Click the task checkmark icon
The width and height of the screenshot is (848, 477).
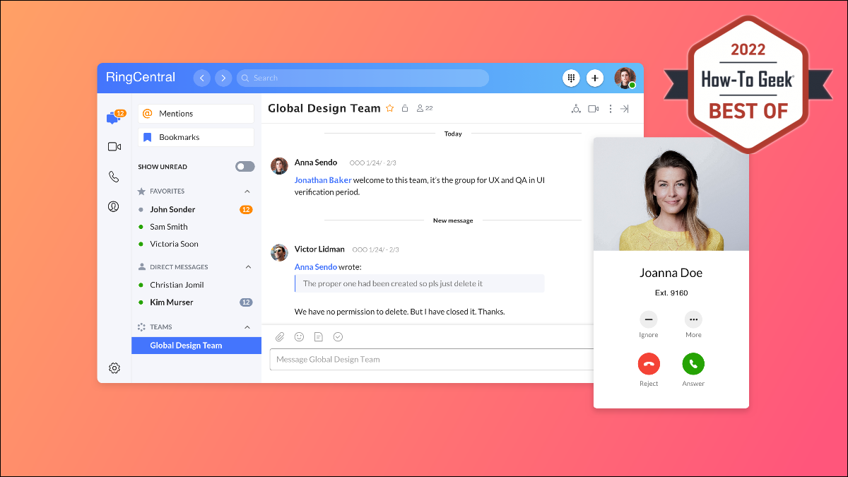[x=338, y=336]
